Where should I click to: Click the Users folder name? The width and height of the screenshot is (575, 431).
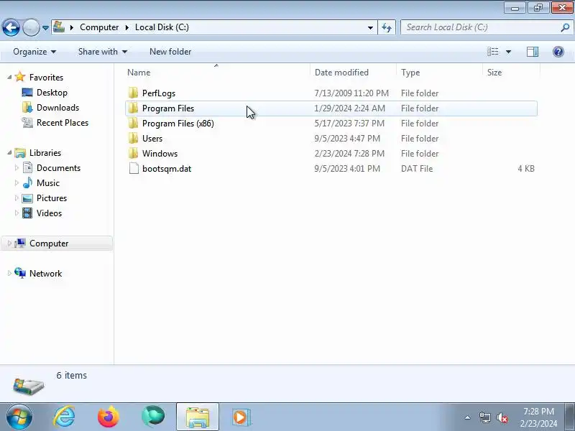click(x=152, y=139)
